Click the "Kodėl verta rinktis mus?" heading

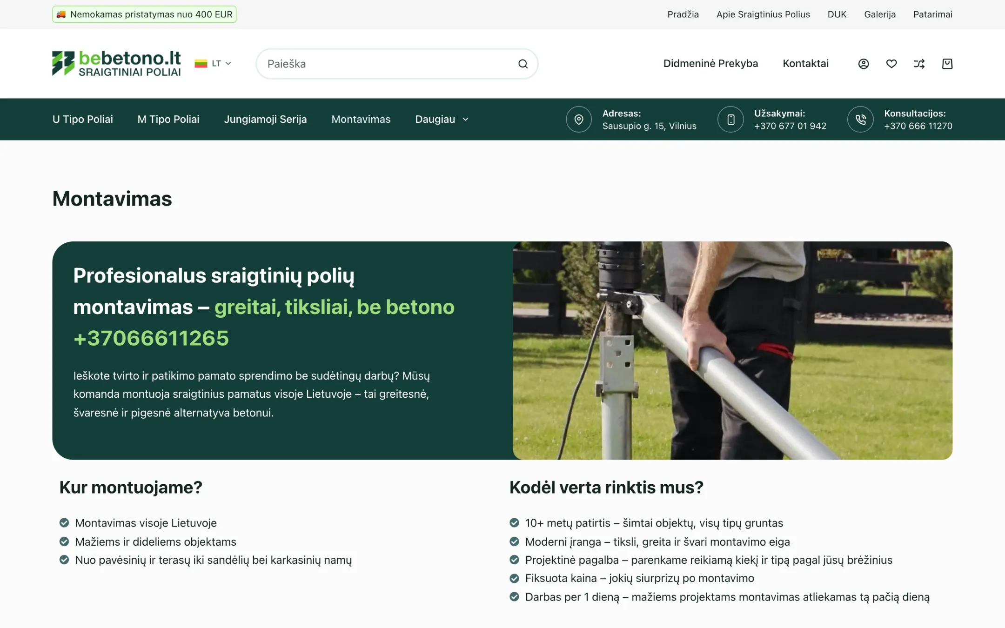pyautogui.click(x=606, y=488)
